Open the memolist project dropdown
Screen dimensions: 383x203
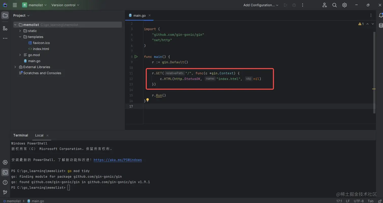(x=34, y=5)
